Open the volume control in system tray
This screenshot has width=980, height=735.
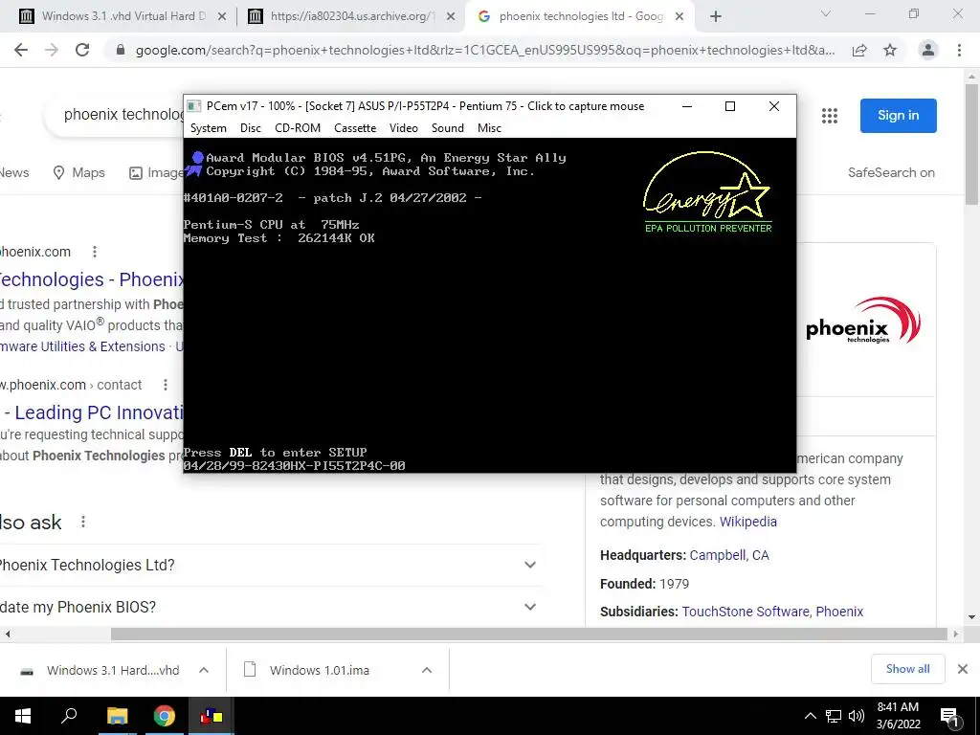(x=857, y=716)
